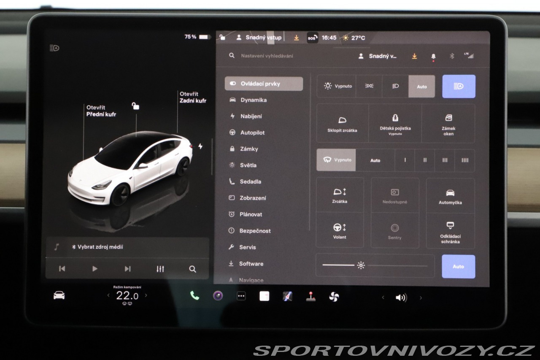Select wiper speed I
The width and height of the screenshot is (540, 360).
tap(405, 160)
